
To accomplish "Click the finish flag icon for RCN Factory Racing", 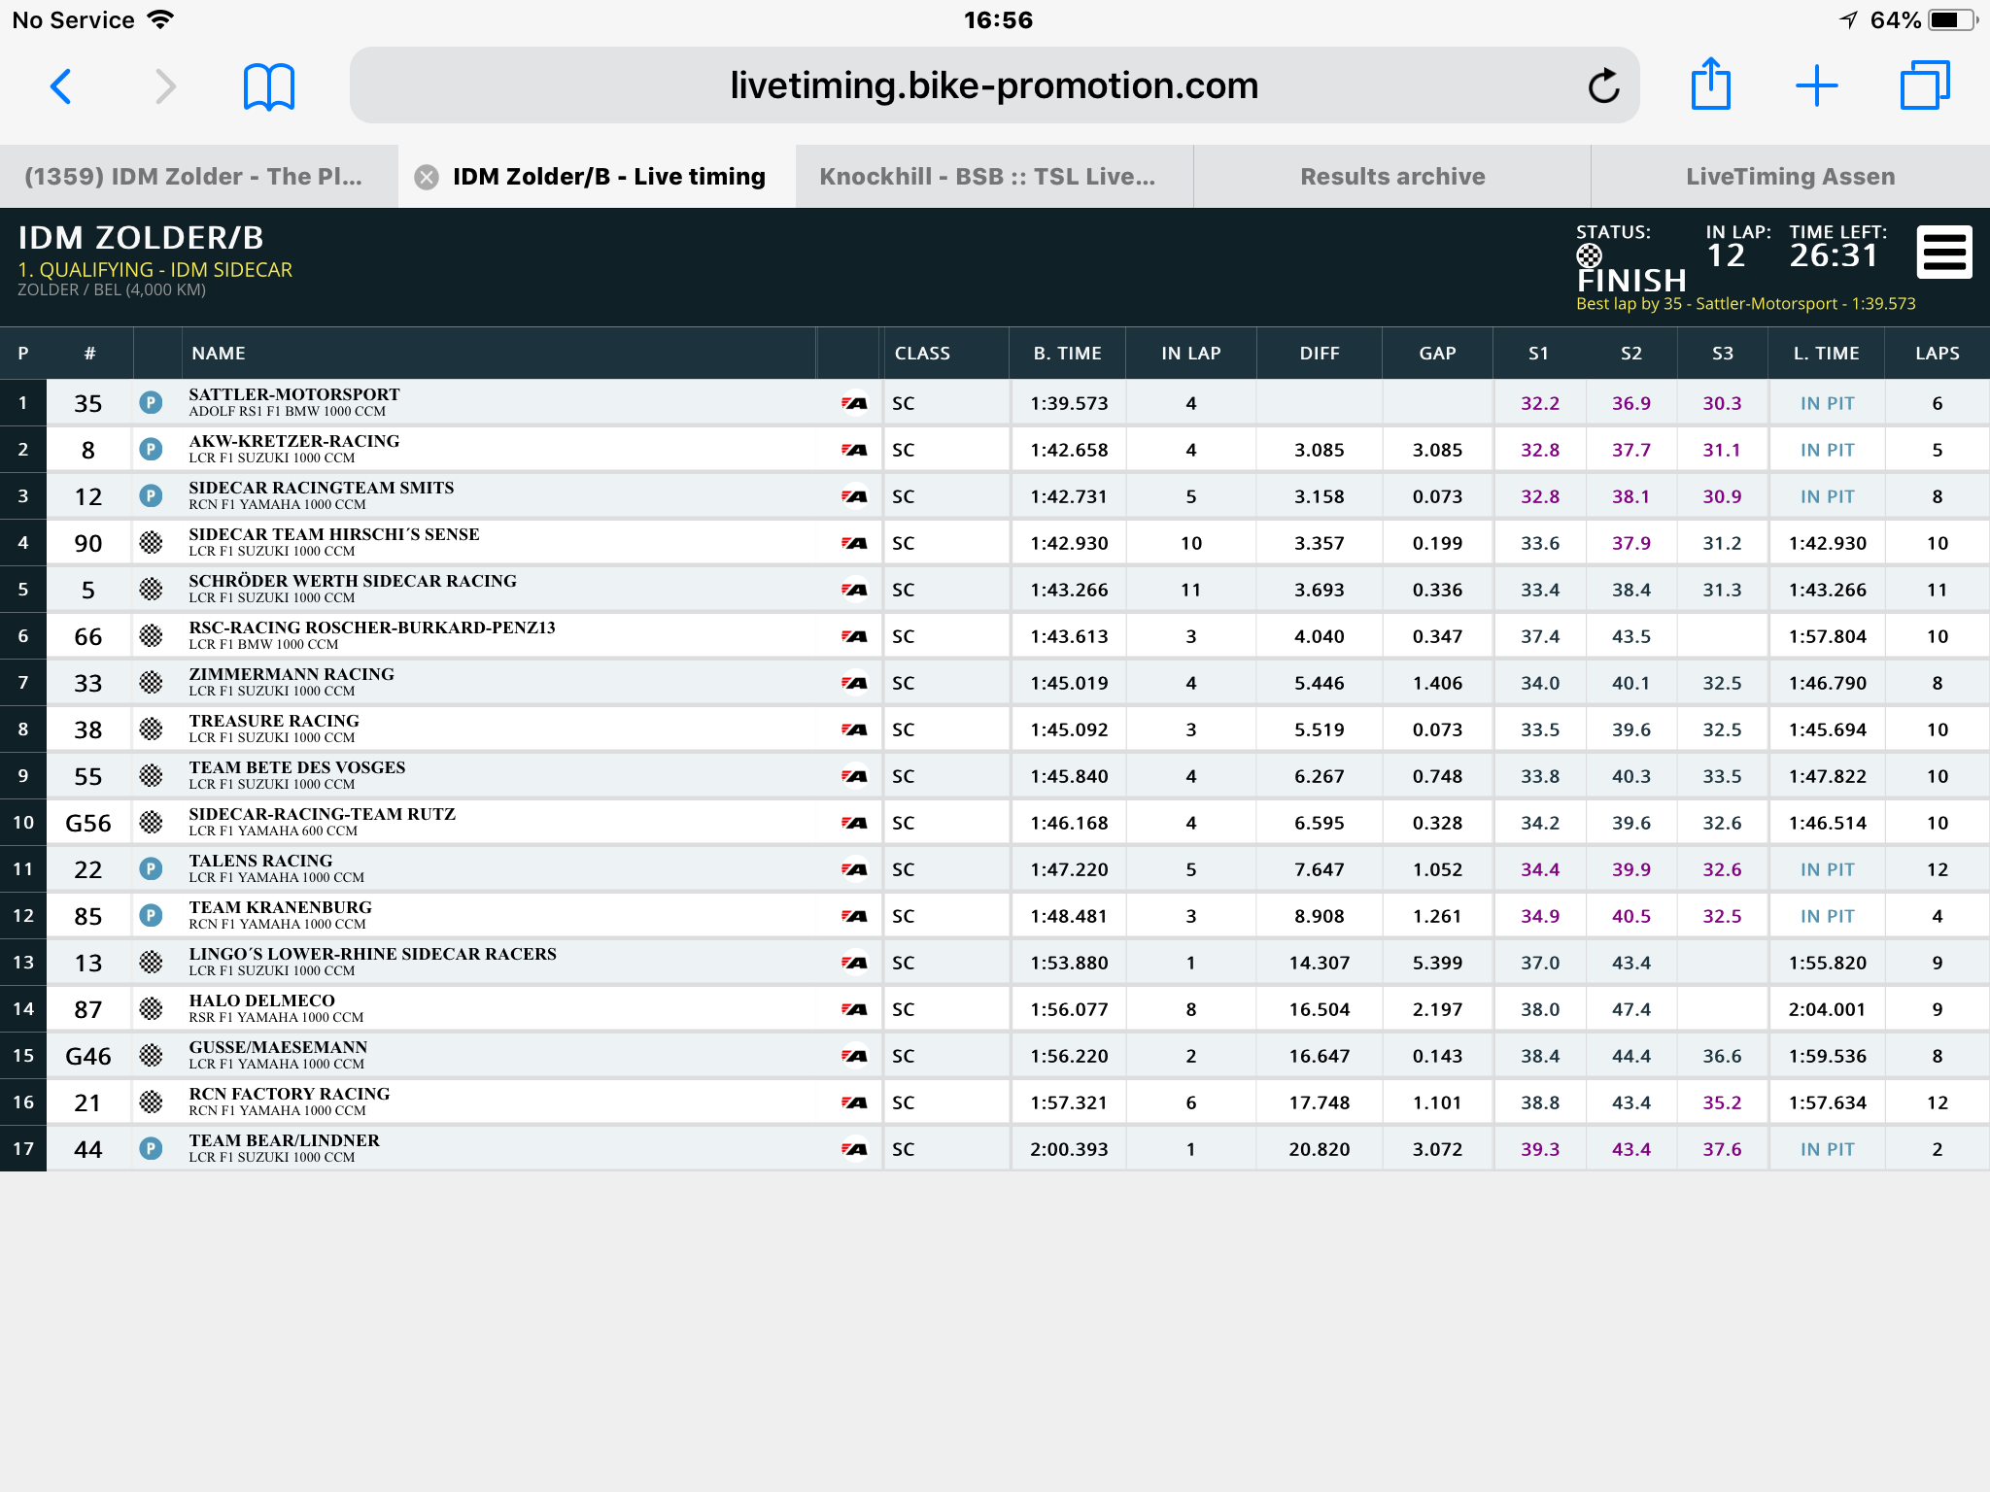I will 151,1102.
